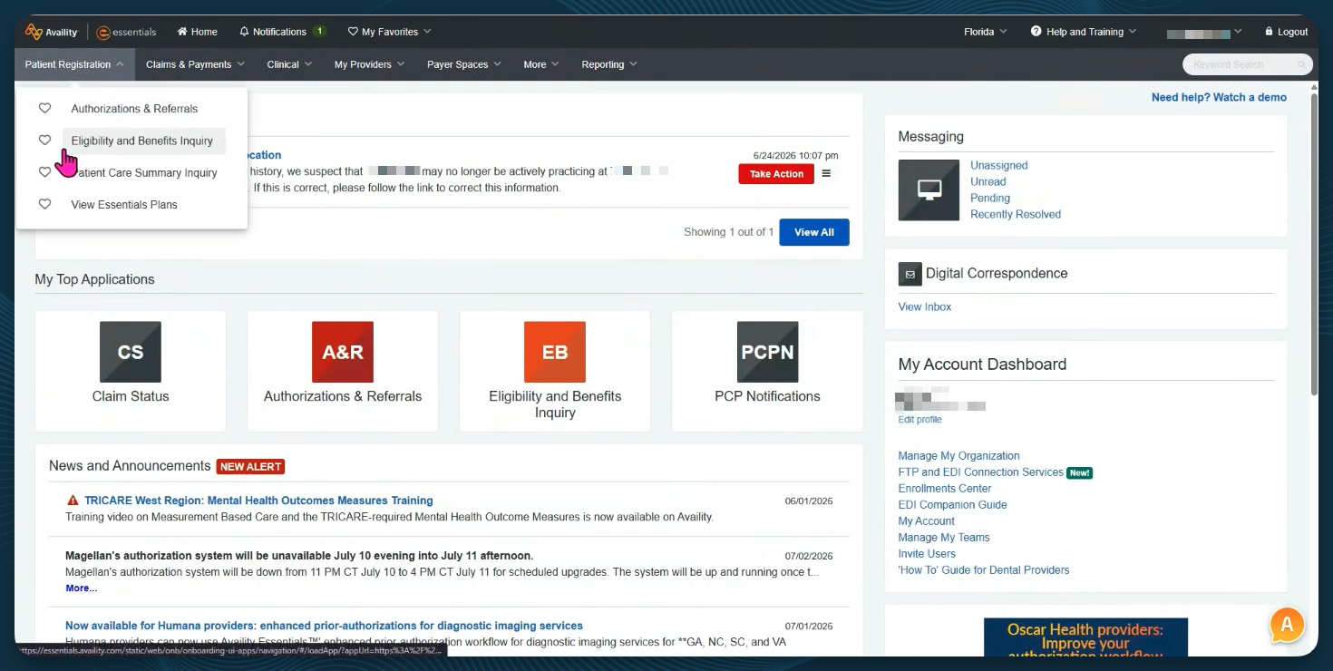Click View Inbox link
The height and width of the screenshot is (671, 1333).
point(925,306)
